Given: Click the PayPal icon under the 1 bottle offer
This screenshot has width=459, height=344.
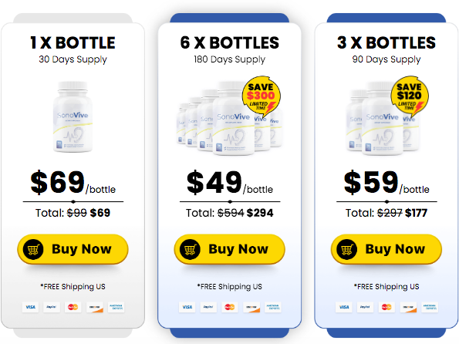Looking at the screenshot, I should [52, 307].
